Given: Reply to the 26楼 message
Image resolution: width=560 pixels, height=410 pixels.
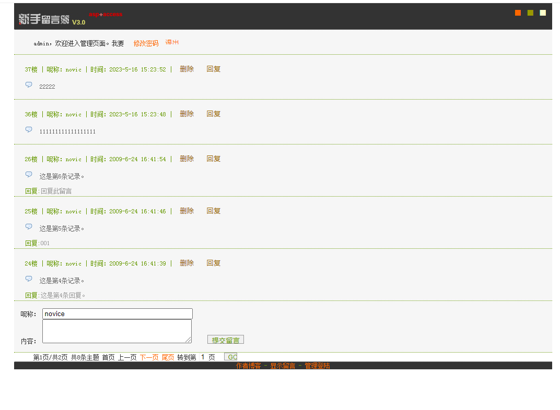Looking at the screenshot, I should (x=214, y=159).
